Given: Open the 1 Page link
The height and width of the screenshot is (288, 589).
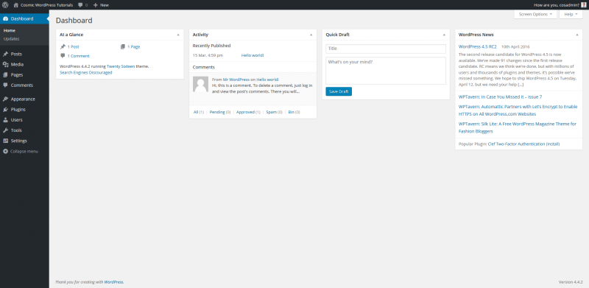Looking at the screenshot, I should [x=134, y=47].
